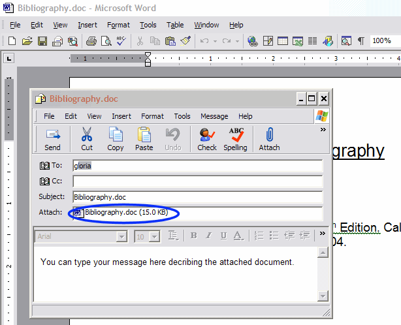Open Word's File menu

pyautogui.click(x=15, y=25)
